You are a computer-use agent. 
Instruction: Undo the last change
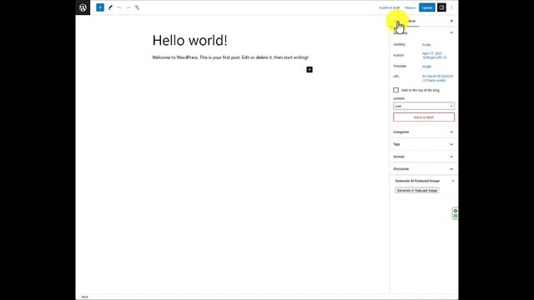(x=119, y=7)
